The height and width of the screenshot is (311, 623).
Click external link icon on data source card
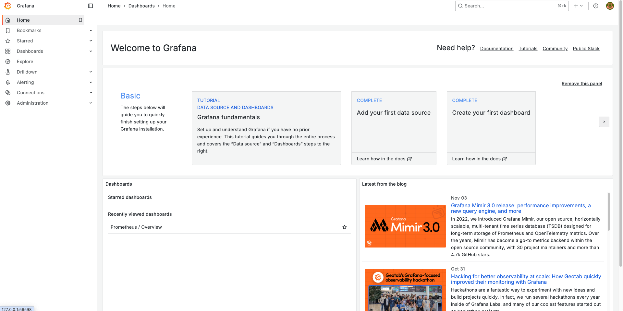pos(409,159)
